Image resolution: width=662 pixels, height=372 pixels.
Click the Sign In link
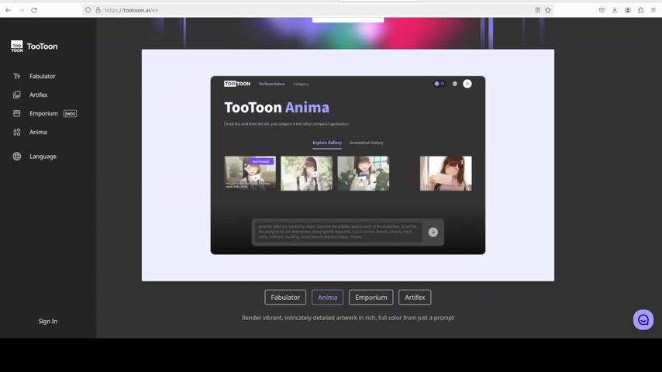[x=48, y=322]
